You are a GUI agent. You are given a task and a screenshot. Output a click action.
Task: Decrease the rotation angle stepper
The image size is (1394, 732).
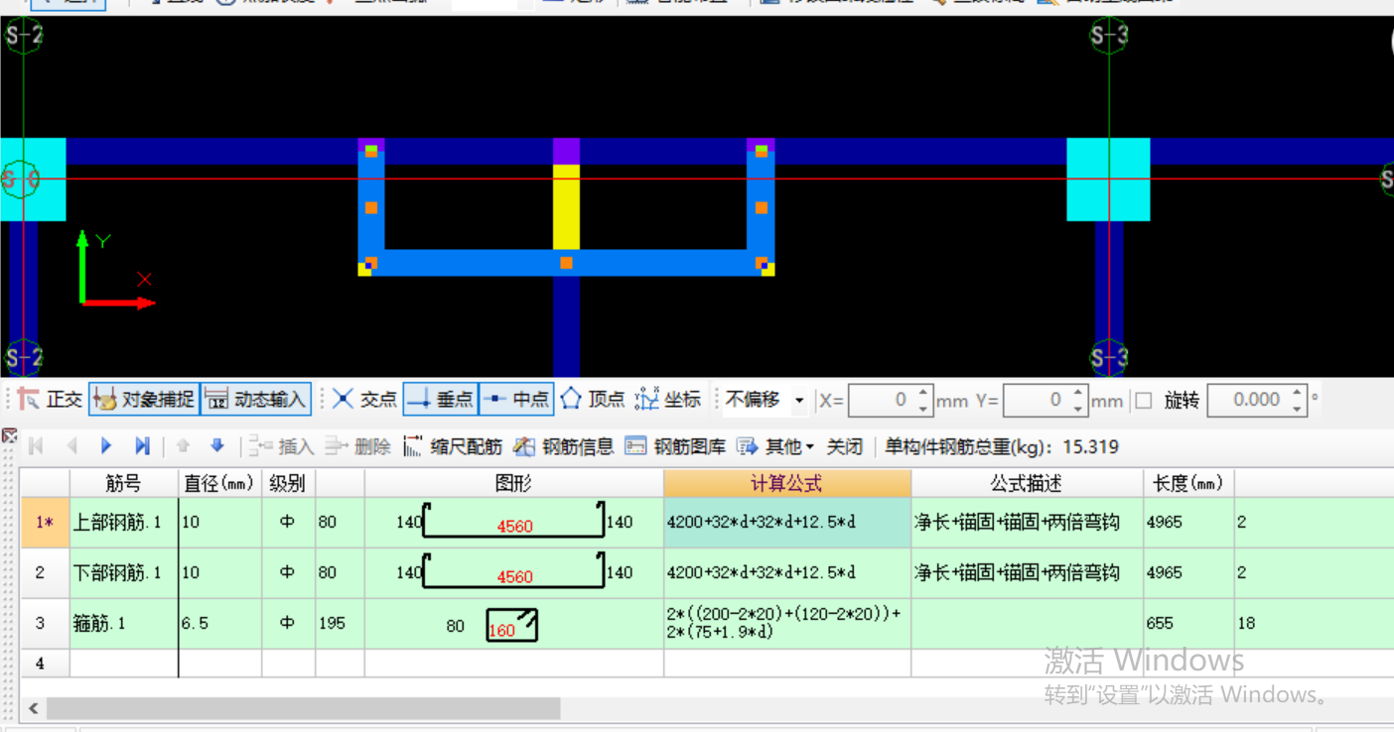pyautogui.click(x=1298, y=409)
